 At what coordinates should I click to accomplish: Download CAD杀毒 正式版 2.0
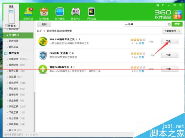pyautogui.click(x=168, y=55)
